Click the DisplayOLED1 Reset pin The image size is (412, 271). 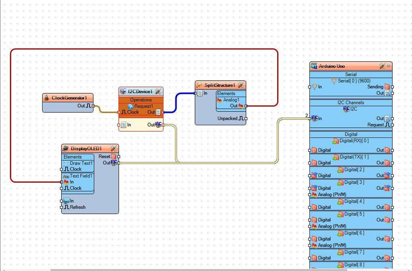119,157
